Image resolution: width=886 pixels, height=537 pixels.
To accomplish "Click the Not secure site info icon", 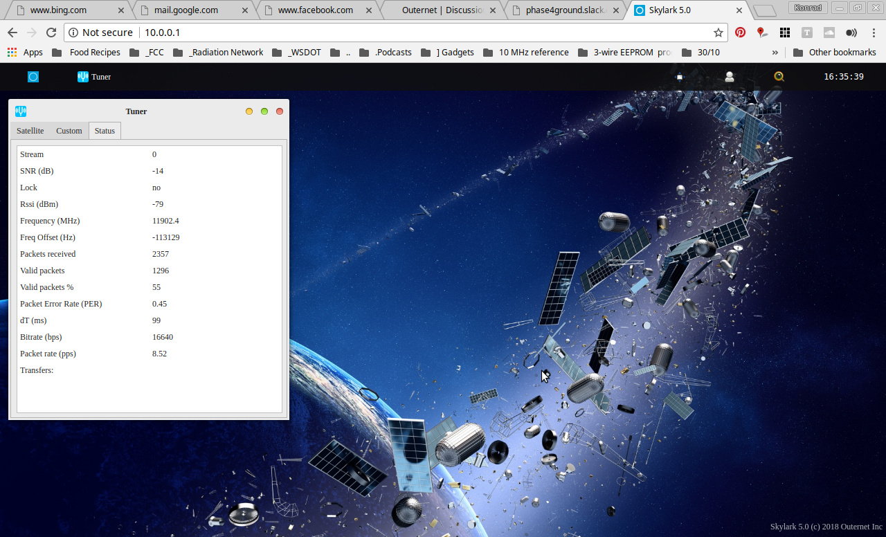I will 73,33.
